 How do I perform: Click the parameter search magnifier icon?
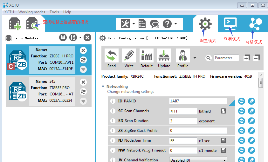coord(208,58)
